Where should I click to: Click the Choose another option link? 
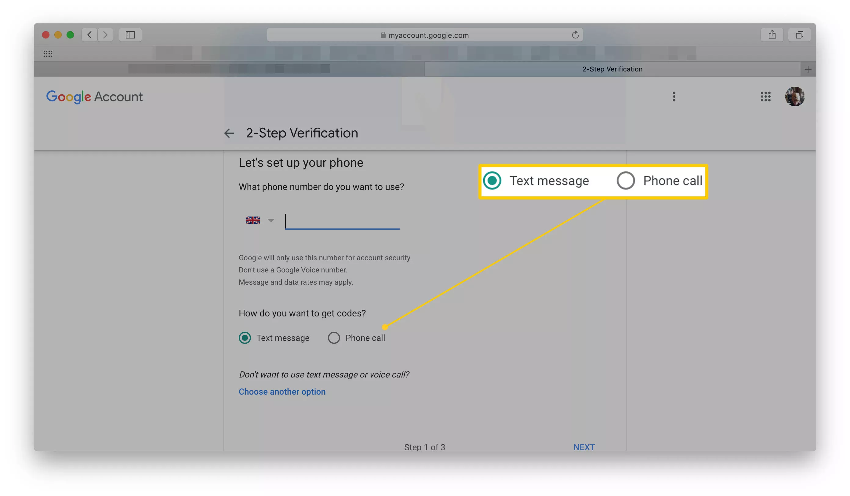click(282, 392)
